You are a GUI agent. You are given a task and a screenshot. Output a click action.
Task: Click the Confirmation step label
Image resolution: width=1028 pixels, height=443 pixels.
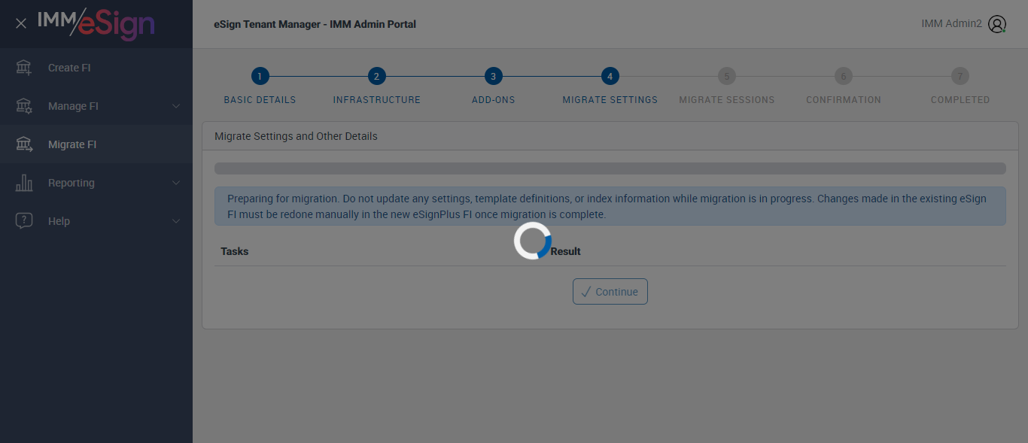pyautogui.click(x=844, y=99)
